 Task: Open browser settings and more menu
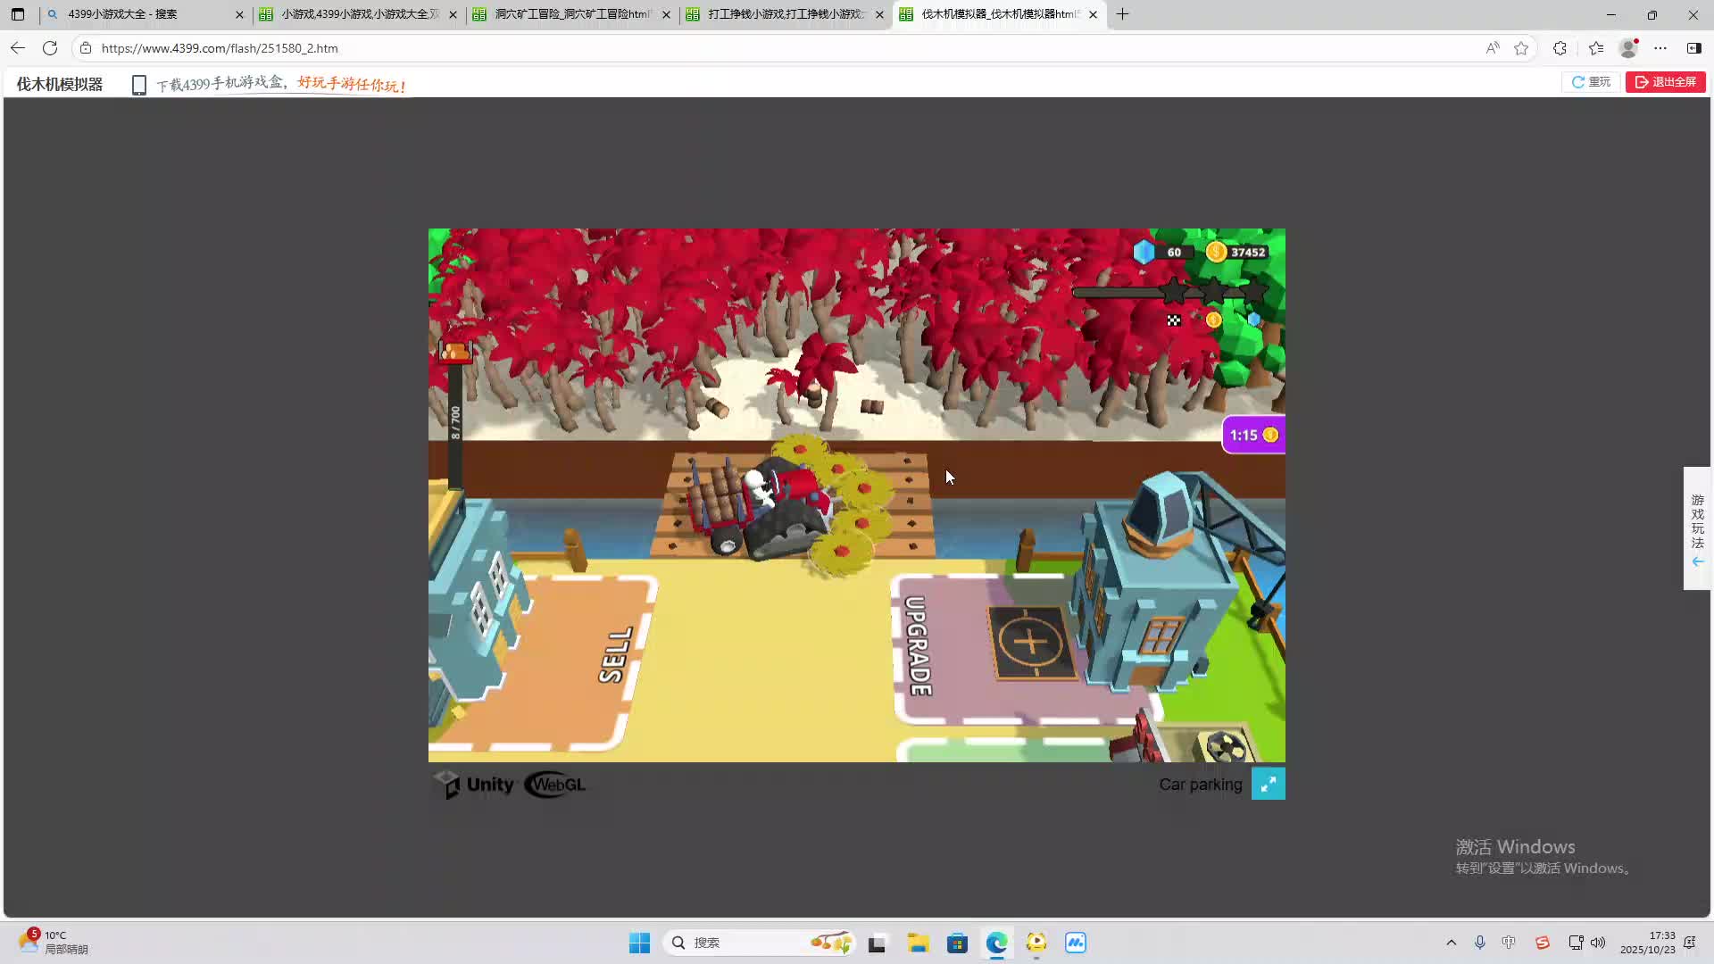(1660, 48)
